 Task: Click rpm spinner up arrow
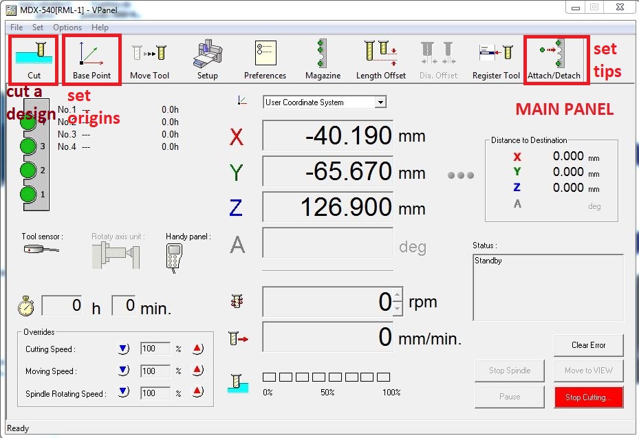click(x=398, y=294)
